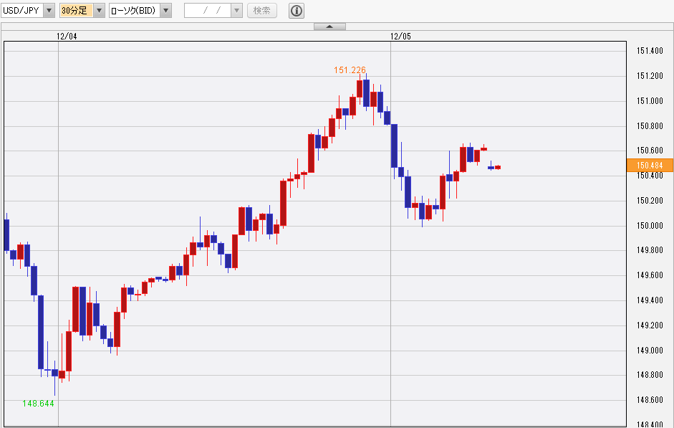674x428 pixels.
Task: Click the 149.000 price axis label
Action: [x=650, y=350]
